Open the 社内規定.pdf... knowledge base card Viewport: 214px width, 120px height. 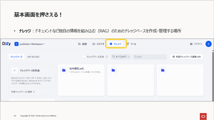(81, 80)
